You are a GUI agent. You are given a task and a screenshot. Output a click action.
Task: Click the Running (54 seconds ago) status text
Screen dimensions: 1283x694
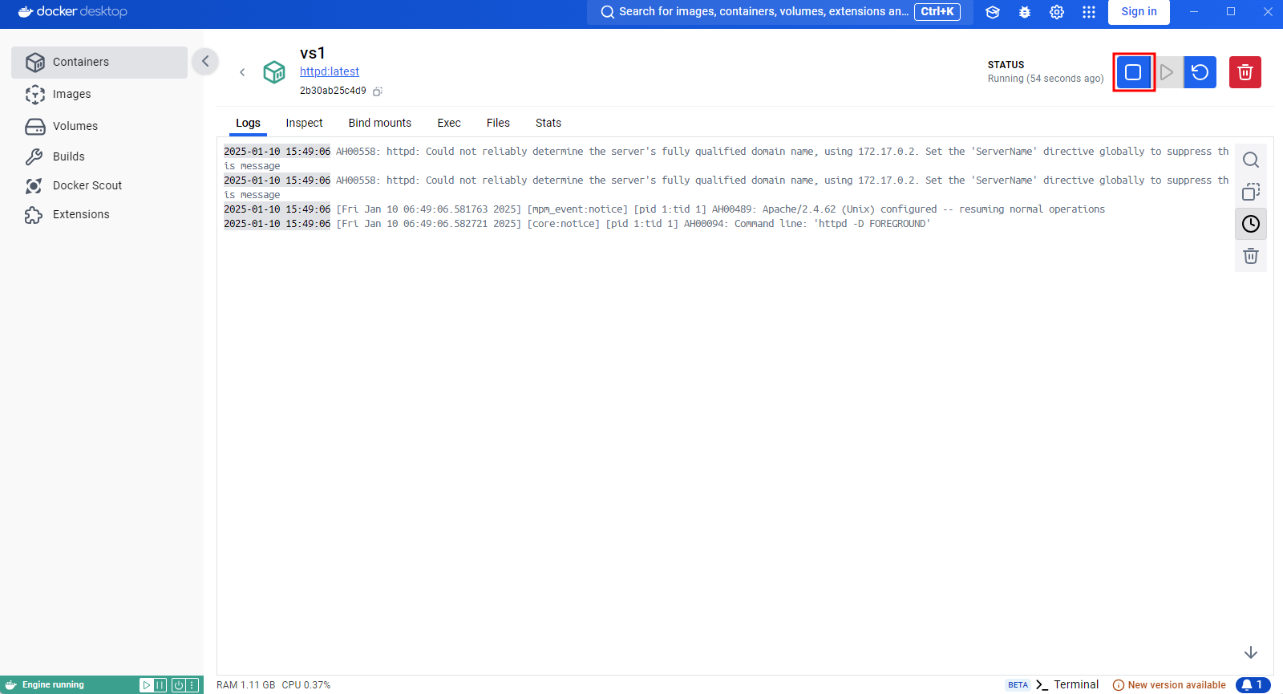[1046, 79]
